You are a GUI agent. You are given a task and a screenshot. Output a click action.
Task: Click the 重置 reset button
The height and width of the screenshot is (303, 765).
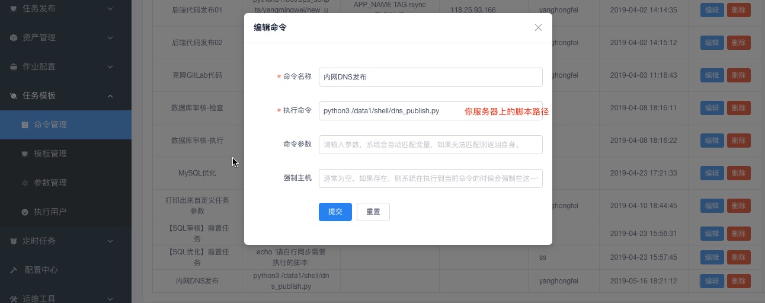(373, 212)
